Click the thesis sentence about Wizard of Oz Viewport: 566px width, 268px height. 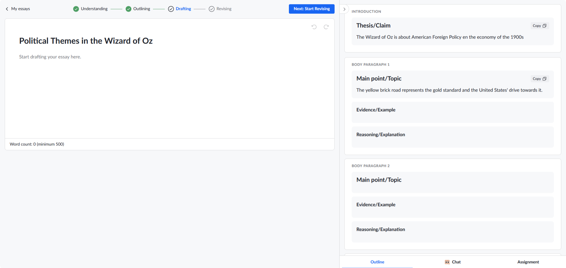click(x=440, y=37)
